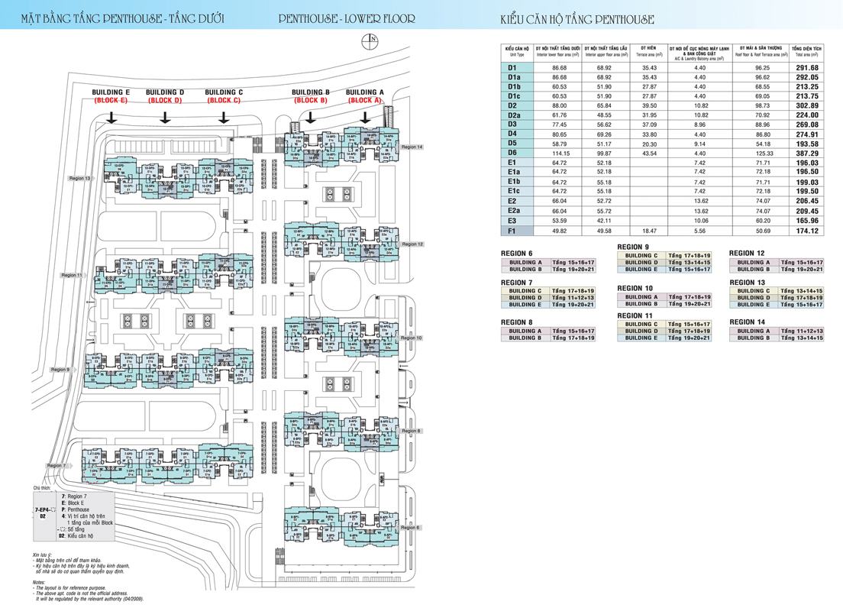Click the north compass arrow icon

click(x=371, y=41)
